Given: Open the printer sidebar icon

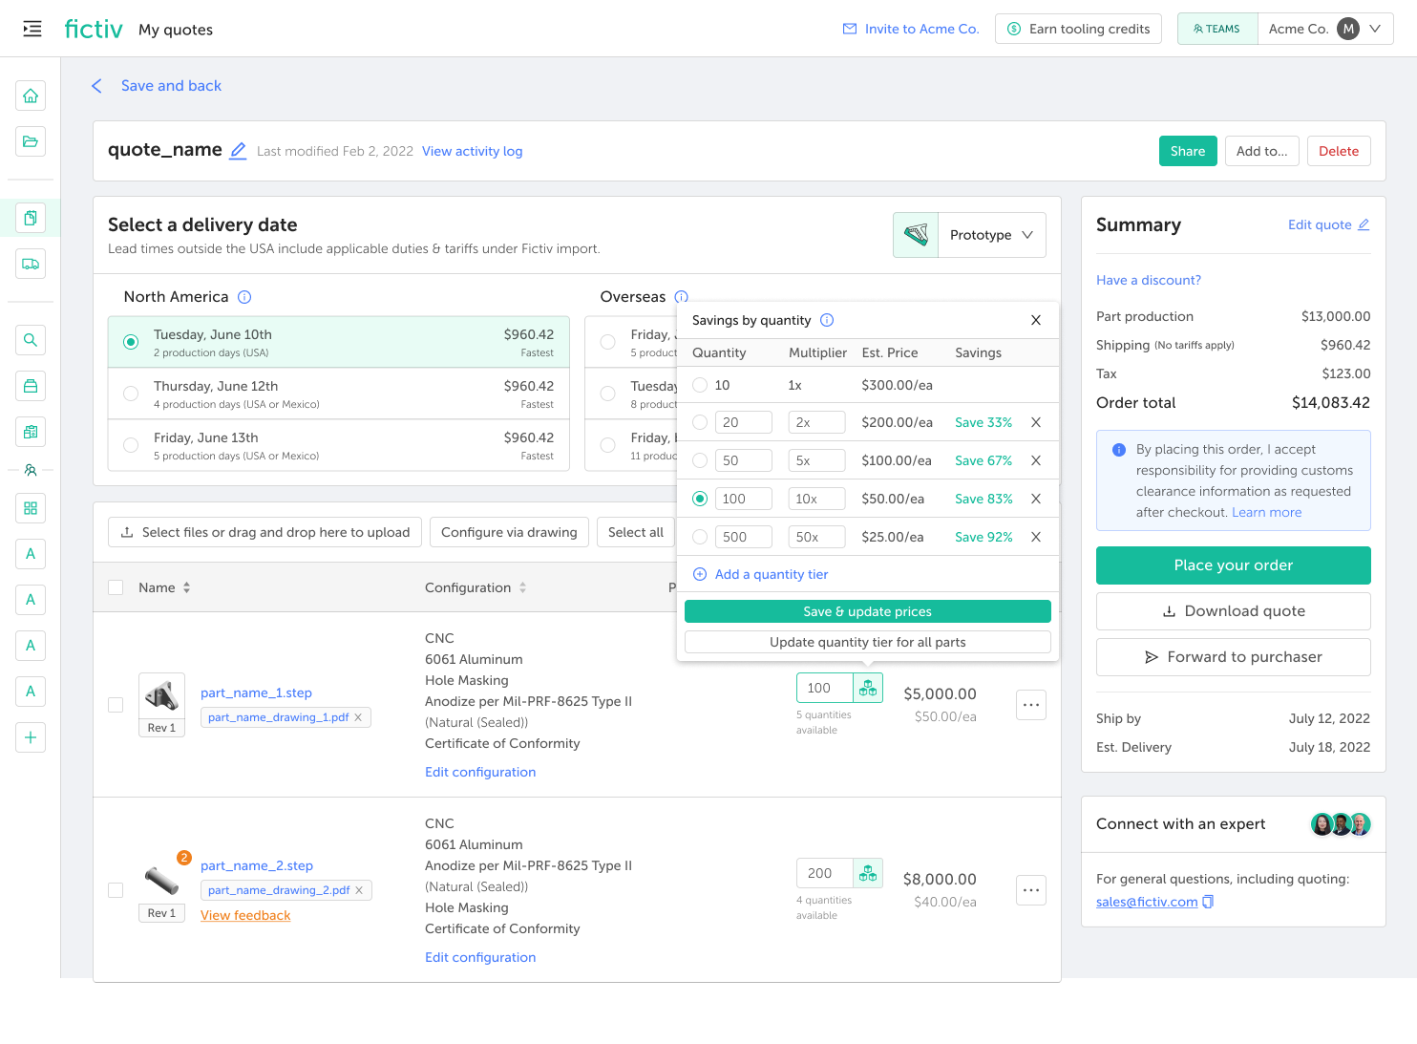Looking at the screenshot, I should pos(31,386).
